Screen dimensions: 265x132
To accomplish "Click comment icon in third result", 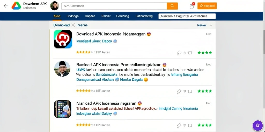I will 190,126.
